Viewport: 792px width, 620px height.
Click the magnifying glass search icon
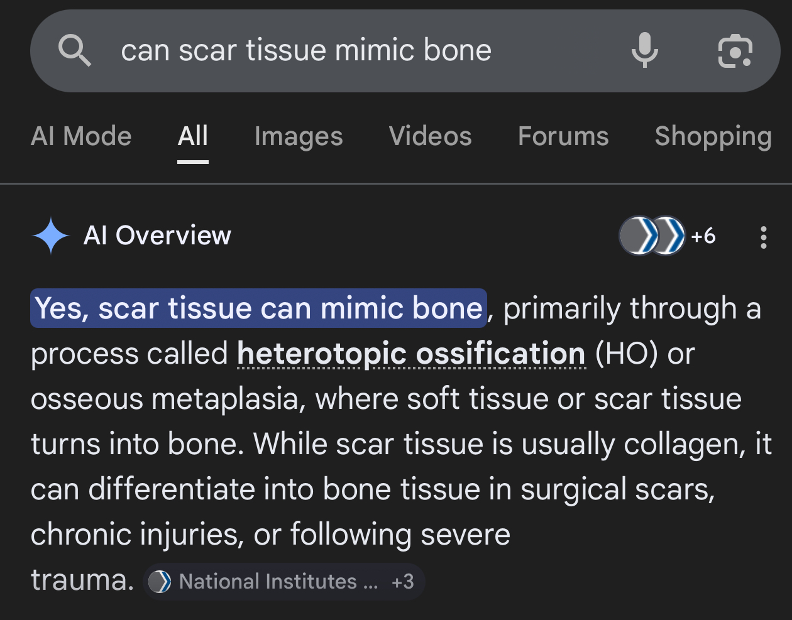(x=74, y=51)
